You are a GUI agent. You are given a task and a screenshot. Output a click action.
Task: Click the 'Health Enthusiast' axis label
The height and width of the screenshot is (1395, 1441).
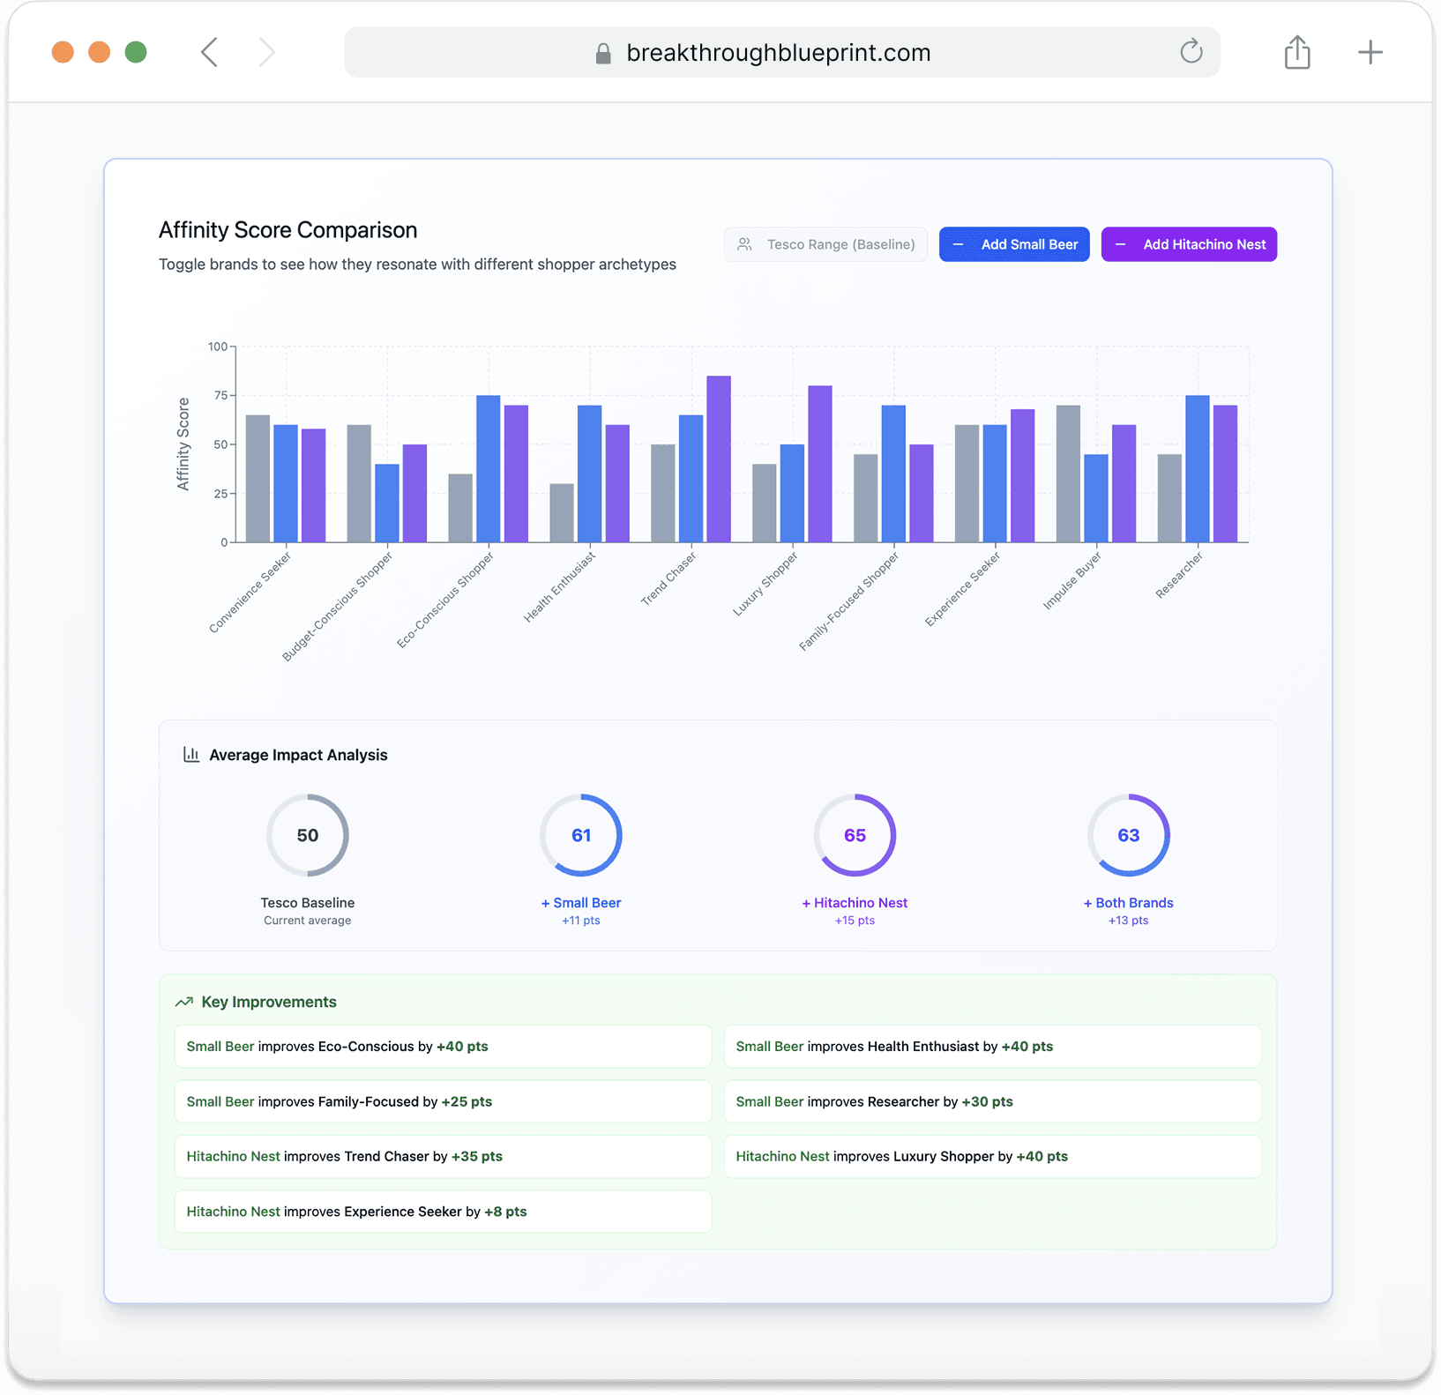coord(560,587)
